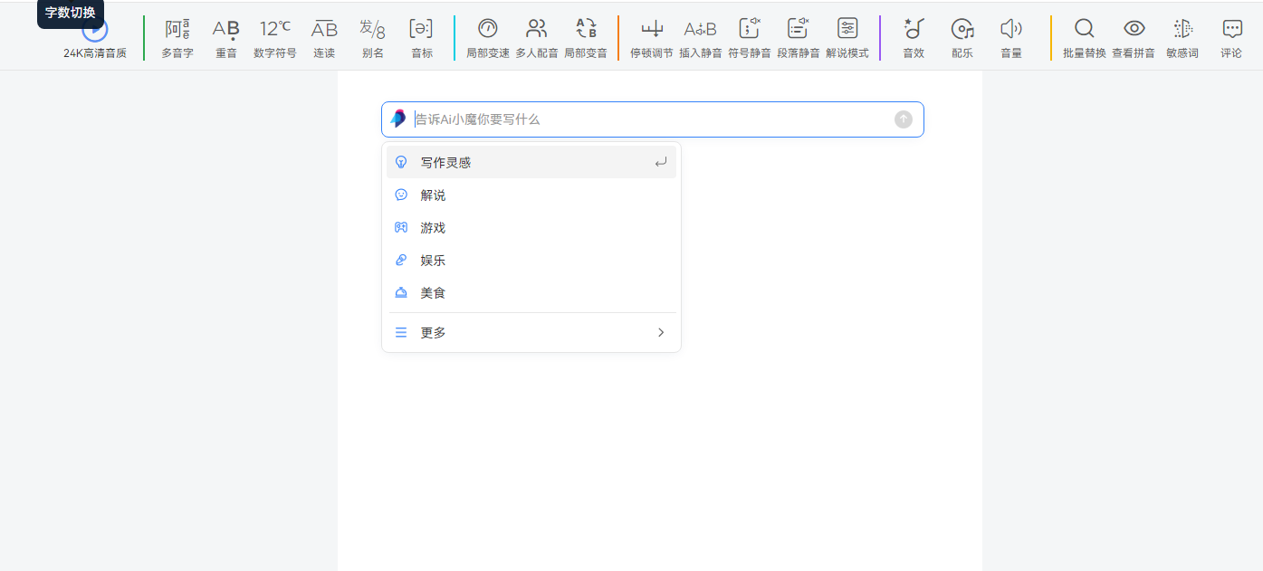Open 多人配音 multi-voice dubbing
Viewport: 1263px width, 571px height.
(x=537, y=30)
